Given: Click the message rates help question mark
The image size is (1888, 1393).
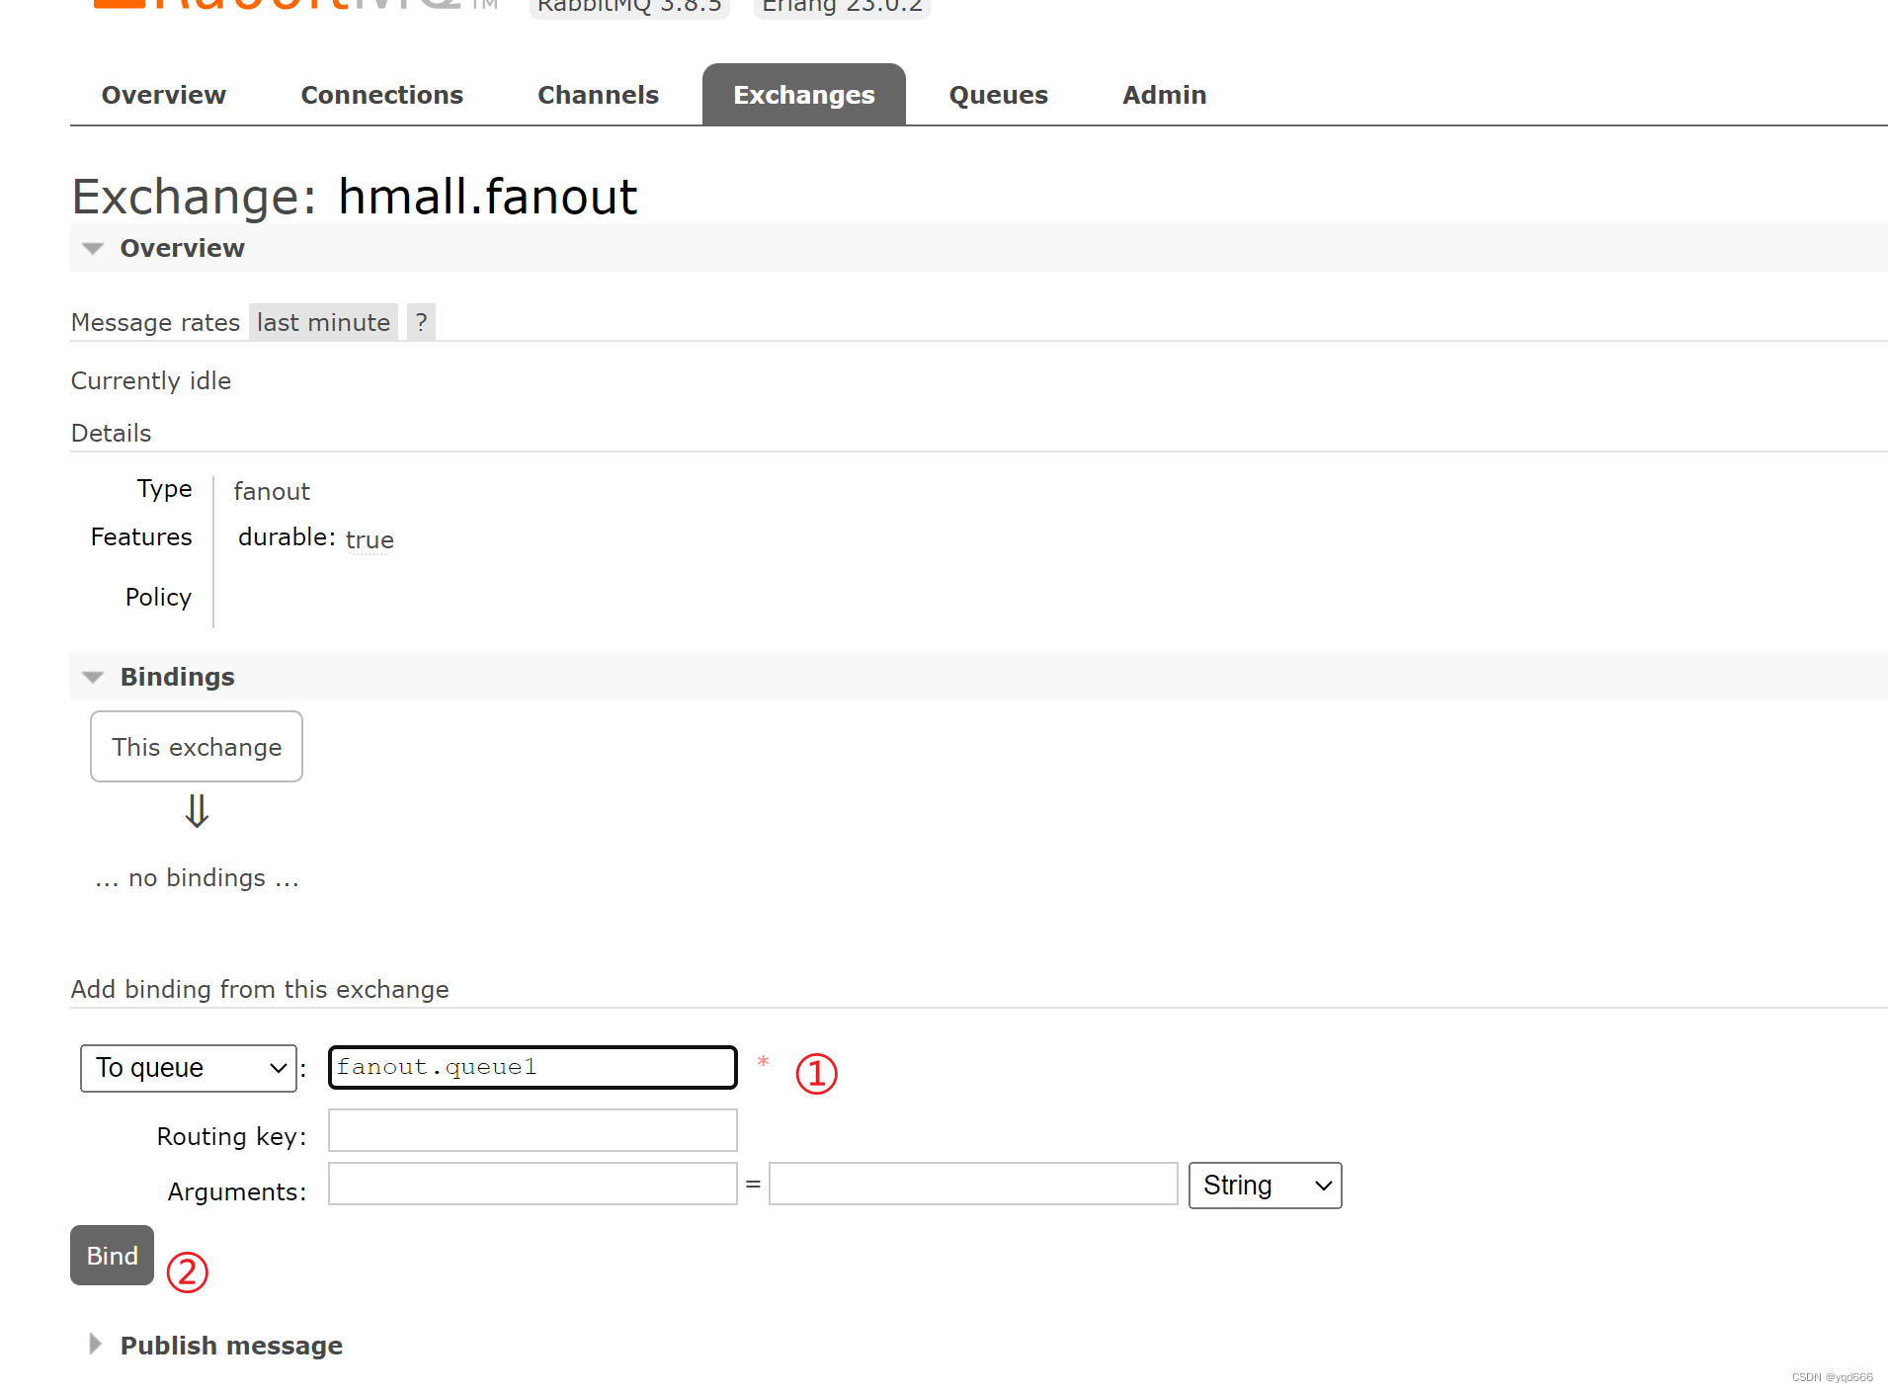Looking at the screenshot, I should pos(421,322).
